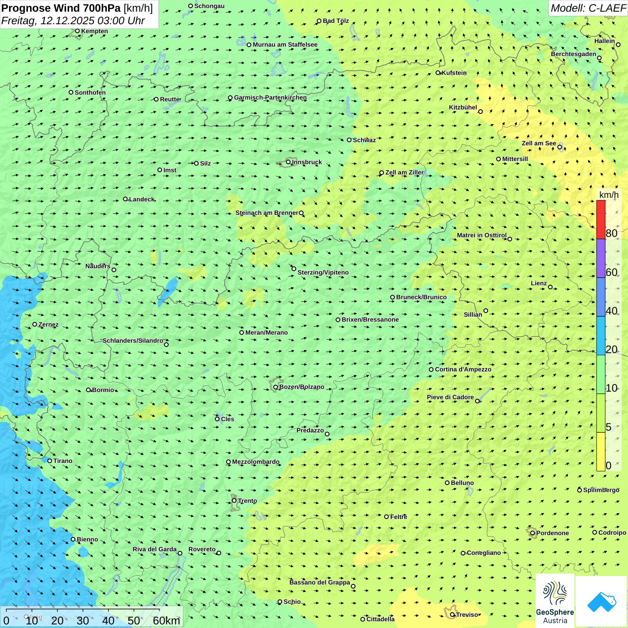Select the dark blue legend swatch above 40
This screenshot has height=628, width=628.
click(601, 297)
